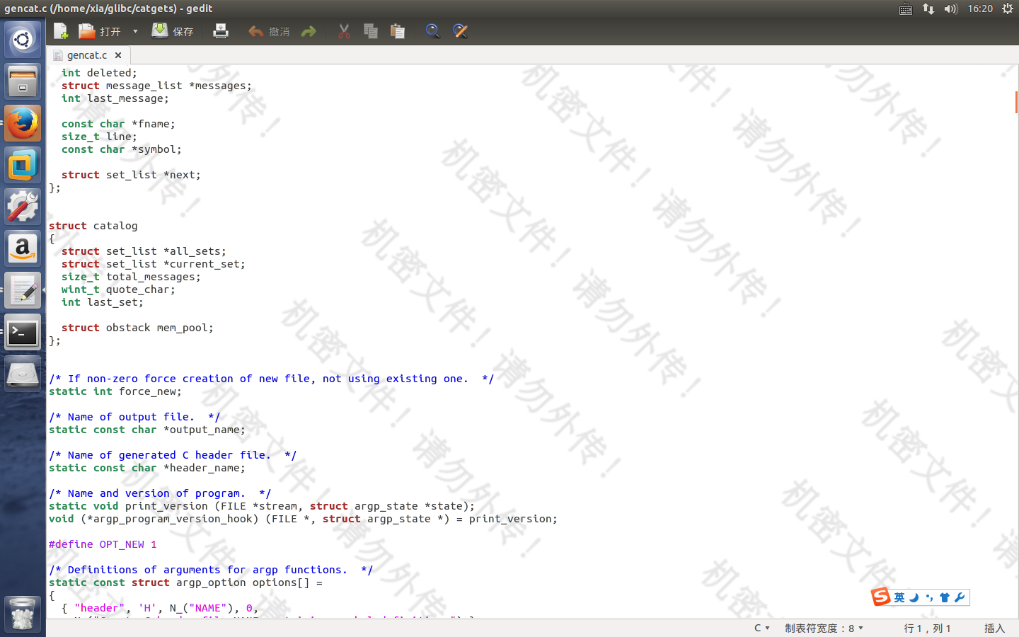The image size is (1019, 637).
Task: Open the Ubuntu Dash home
Action: tap(23, 39)
